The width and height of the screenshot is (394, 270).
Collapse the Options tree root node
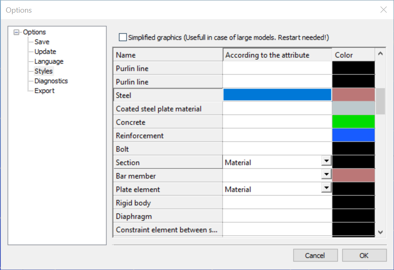pyautogui.click(x=16, y=32)
